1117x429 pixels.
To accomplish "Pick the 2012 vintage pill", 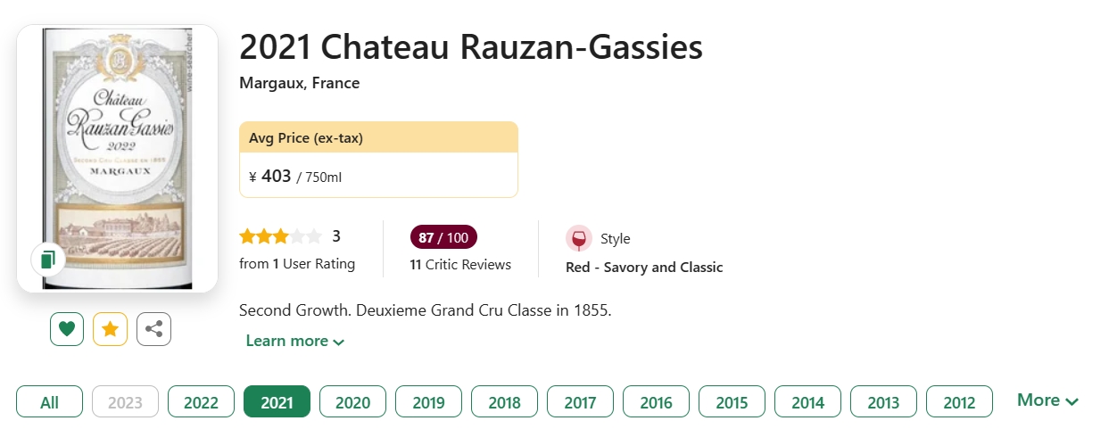I will pyautogui.click(x=959, y=401).
